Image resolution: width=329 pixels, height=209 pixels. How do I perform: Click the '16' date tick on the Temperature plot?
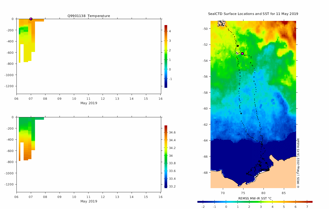point(161,99)
